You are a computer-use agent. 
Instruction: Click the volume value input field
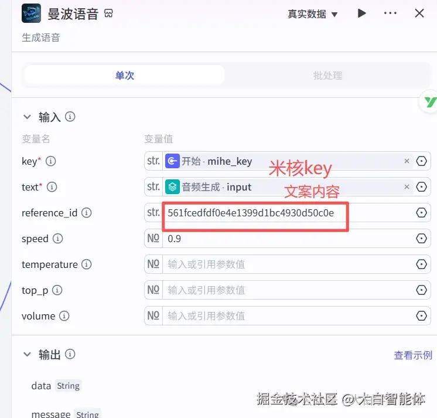(287, 316)
